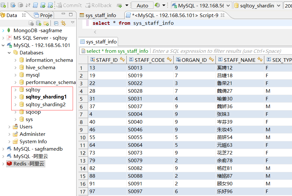Click the SQL filter expression input field
292x196 pixels.
pos(216,51)
